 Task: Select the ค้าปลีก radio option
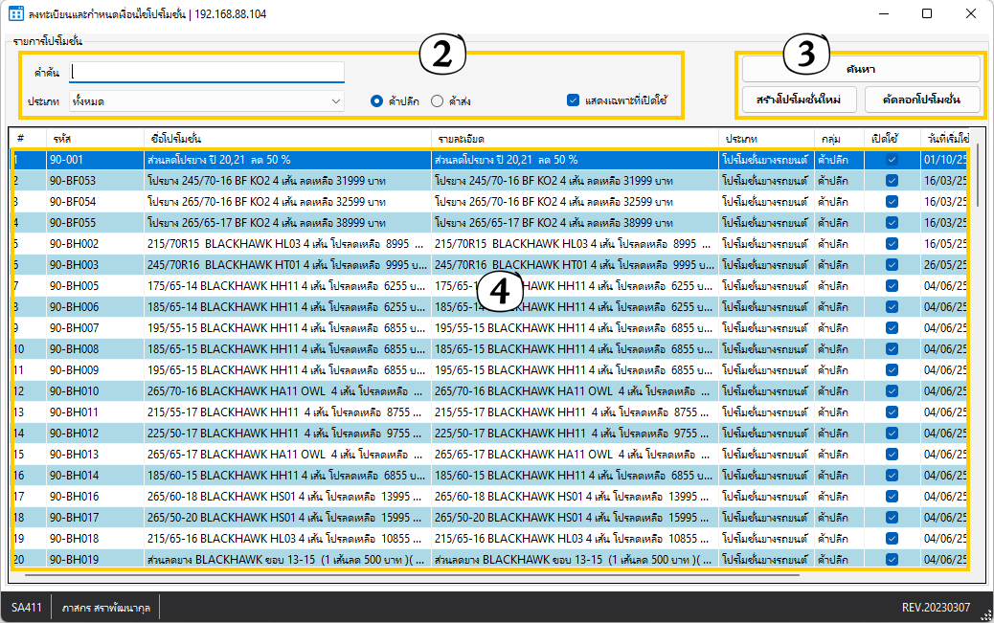pos(377,100)
